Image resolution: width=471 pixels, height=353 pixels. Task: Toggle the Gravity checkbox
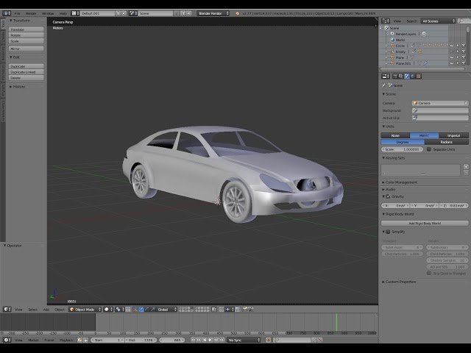click(388, 196)
